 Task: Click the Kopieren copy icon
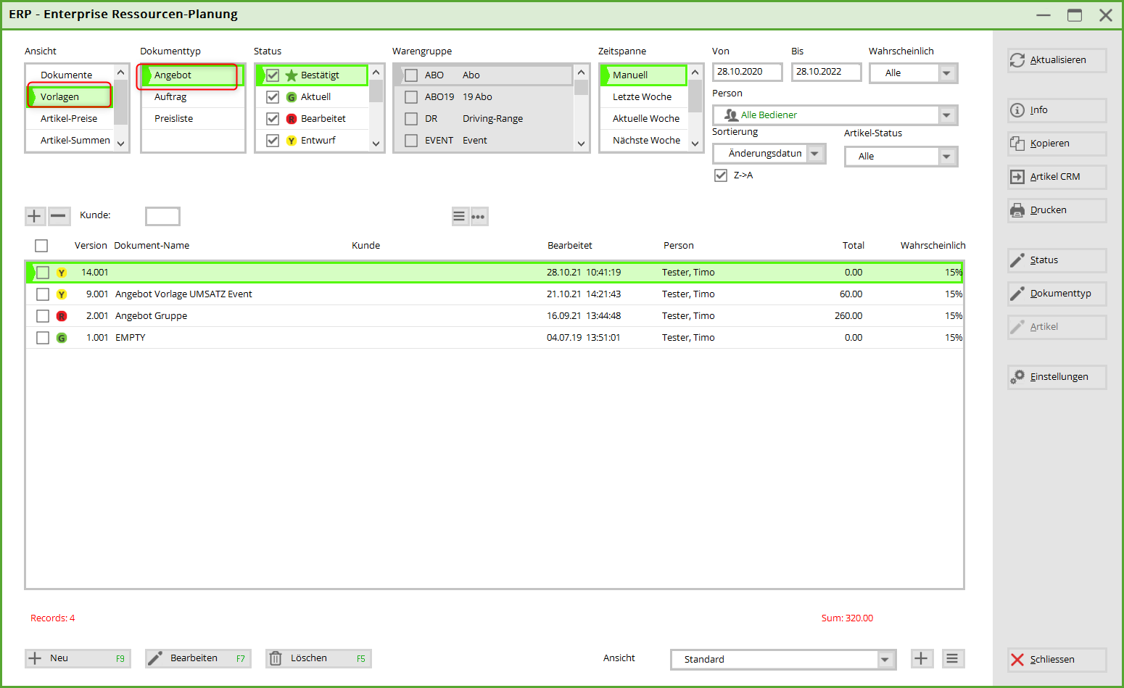[x=1017, y=144]
